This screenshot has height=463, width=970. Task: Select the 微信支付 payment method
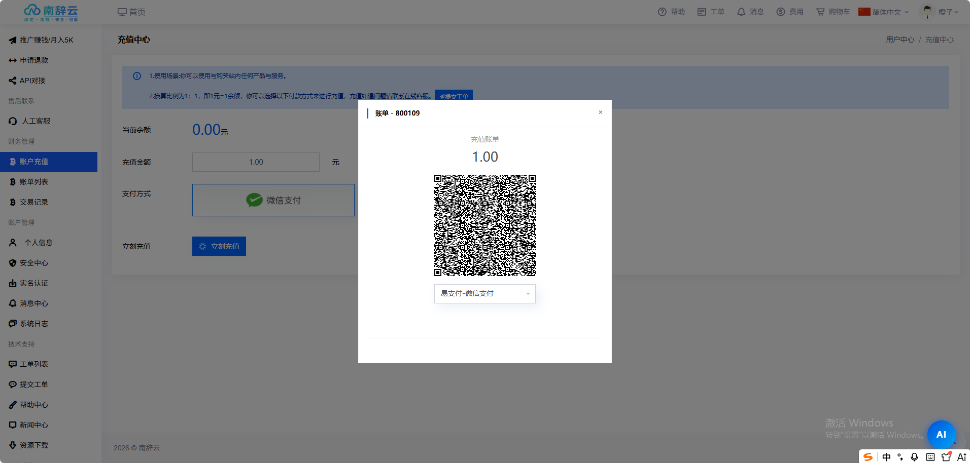273,200
